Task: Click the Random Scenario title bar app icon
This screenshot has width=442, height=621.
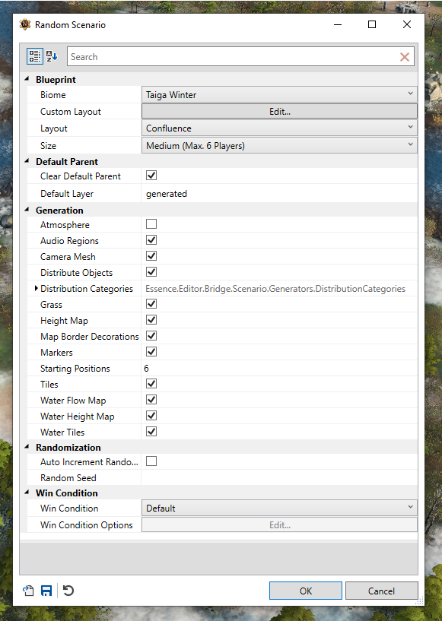Action: point(25,24)
